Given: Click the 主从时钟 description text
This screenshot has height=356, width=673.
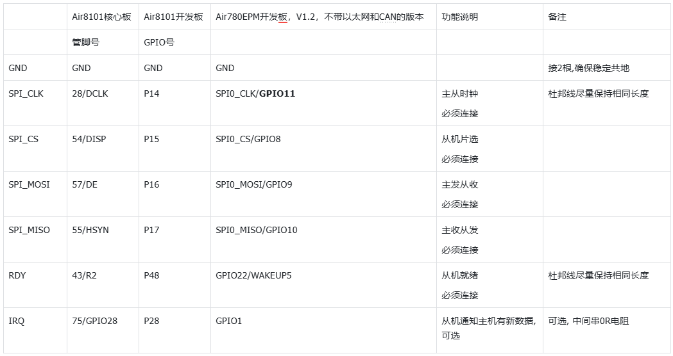Looking at the screenshot, I should (460, 93).
